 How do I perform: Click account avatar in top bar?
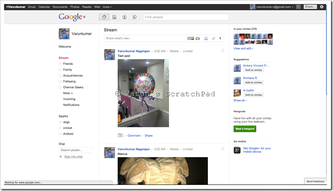pyautogui.click(x=252, y=7)
